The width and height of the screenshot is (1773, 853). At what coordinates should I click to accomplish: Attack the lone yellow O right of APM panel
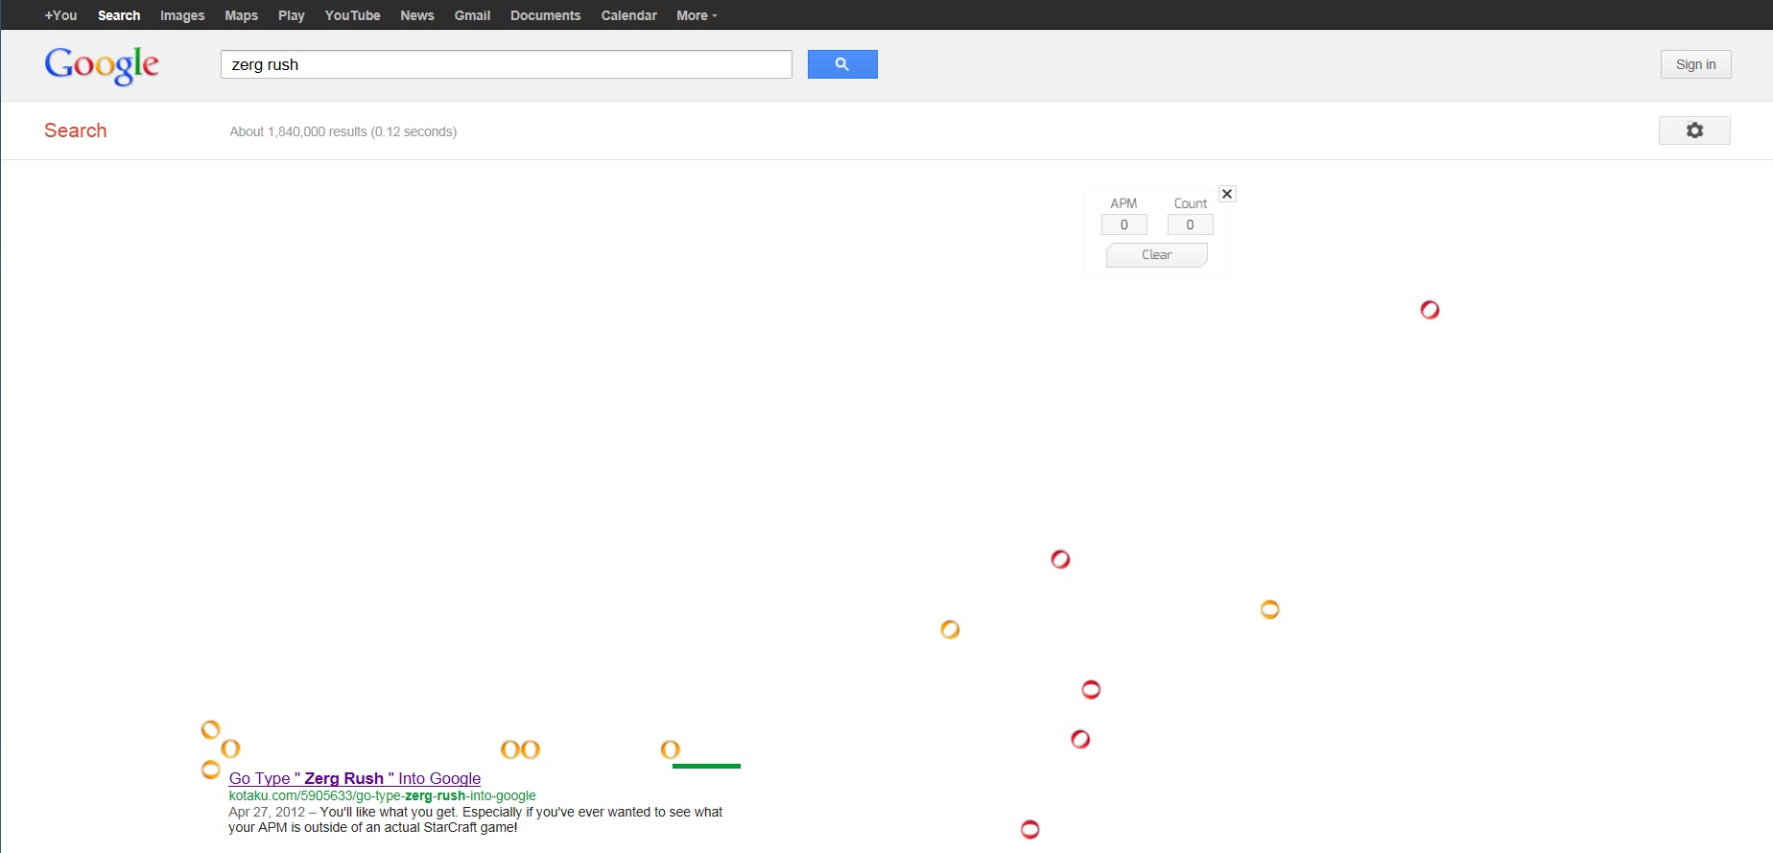[1268, 609]
